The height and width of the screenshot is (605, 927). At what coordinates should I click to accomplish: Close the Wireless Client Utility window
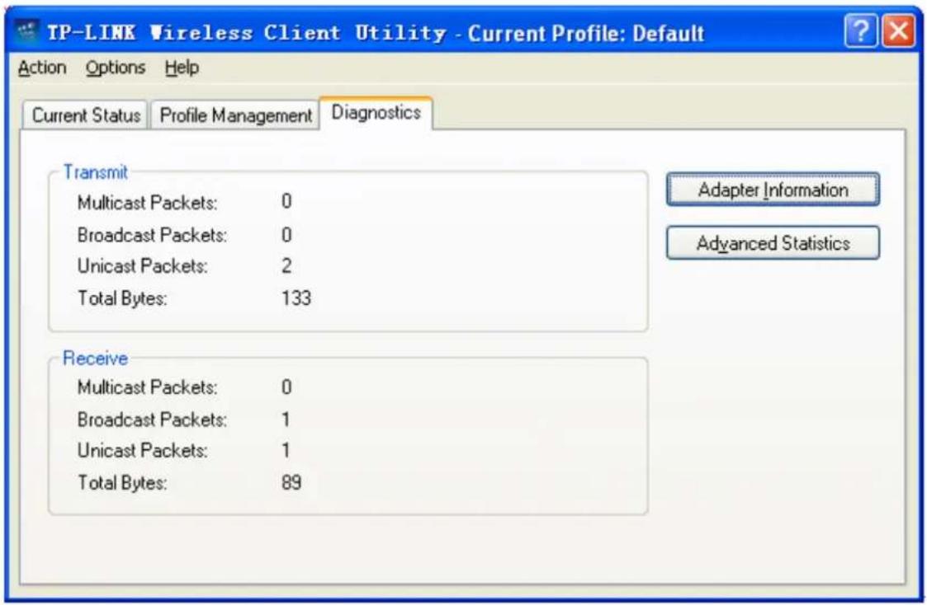899,30
